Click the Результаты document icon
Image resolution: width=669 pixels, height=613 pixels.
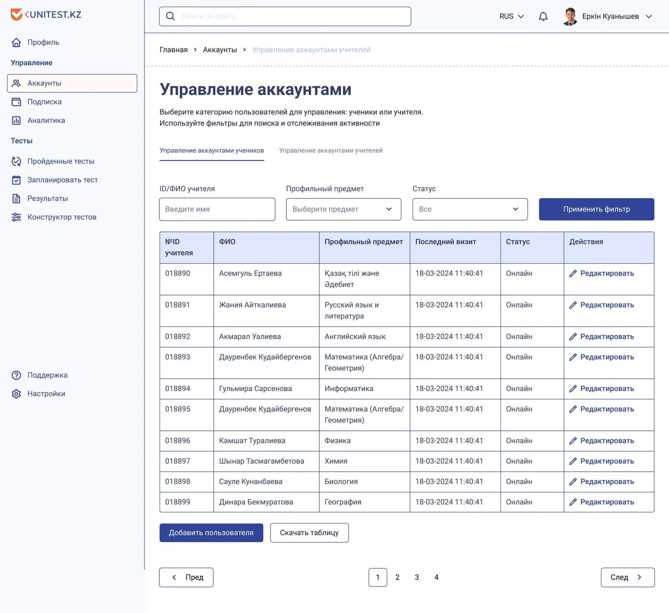point(16,198)
